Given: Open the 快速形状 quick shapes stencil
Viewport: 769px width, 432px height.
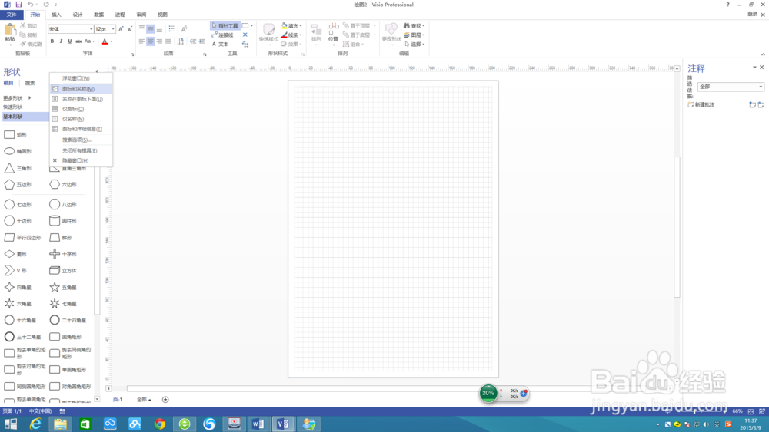Looking at the screenshot, I should 13,107.
